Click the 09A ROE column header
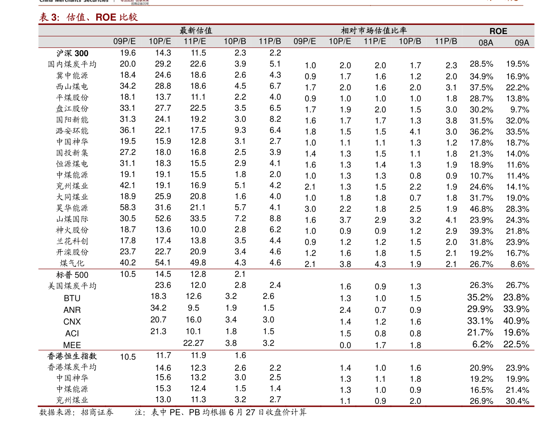The image size is (548, 426). pyautogui.click(x=522, y=43)
